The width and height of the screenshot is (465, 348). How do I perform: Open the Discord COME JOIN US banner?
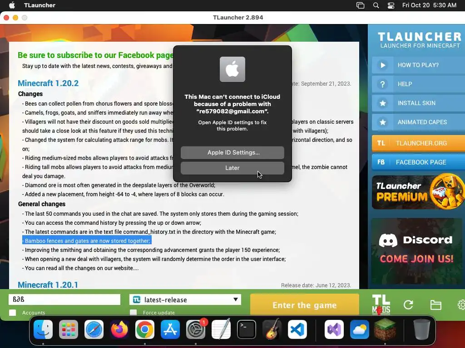tap(417, 251)
